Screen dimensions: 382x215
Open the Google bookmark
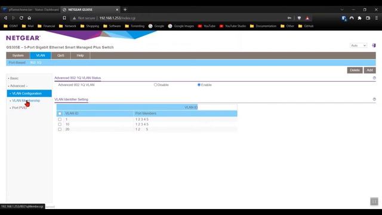(x=156, y=26)
